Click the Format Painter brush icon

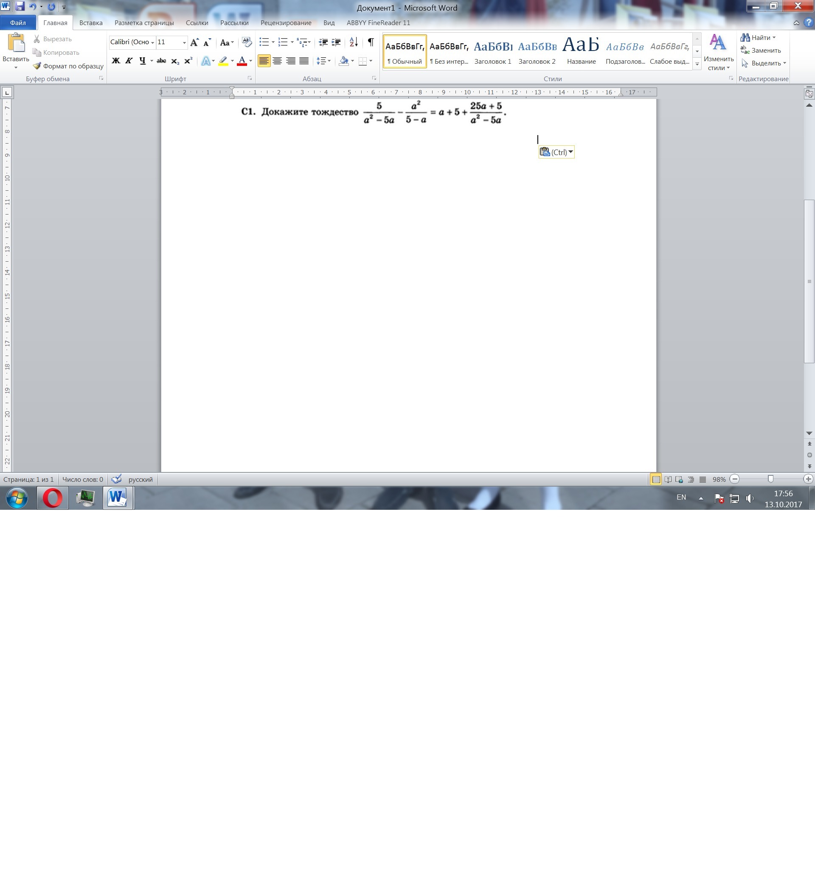coord(37,66)
